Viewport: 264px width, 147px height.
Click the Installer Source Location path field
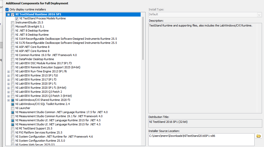click(201, 136)
